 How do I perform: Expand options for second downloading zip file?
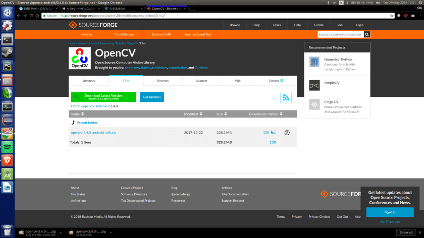tap(111, 232)
